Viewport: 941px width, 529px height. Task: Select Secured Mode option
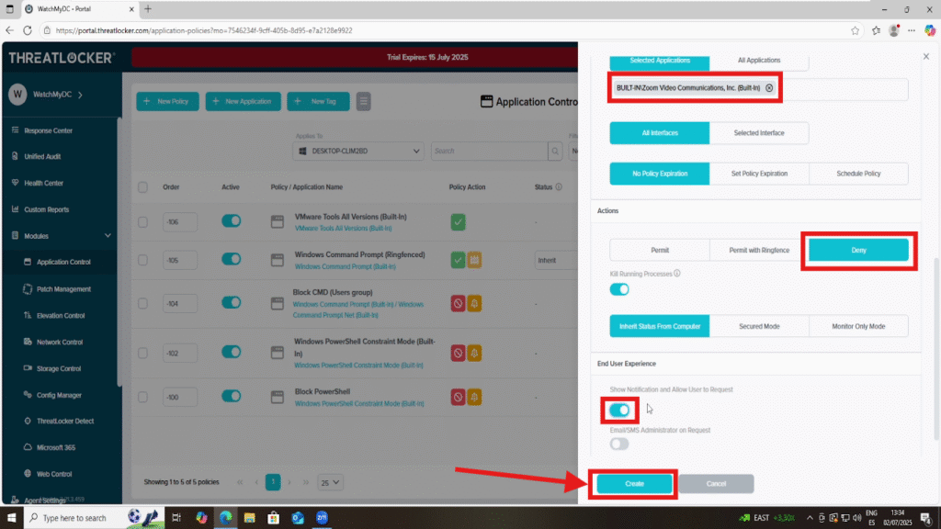(x=759, y=326)
